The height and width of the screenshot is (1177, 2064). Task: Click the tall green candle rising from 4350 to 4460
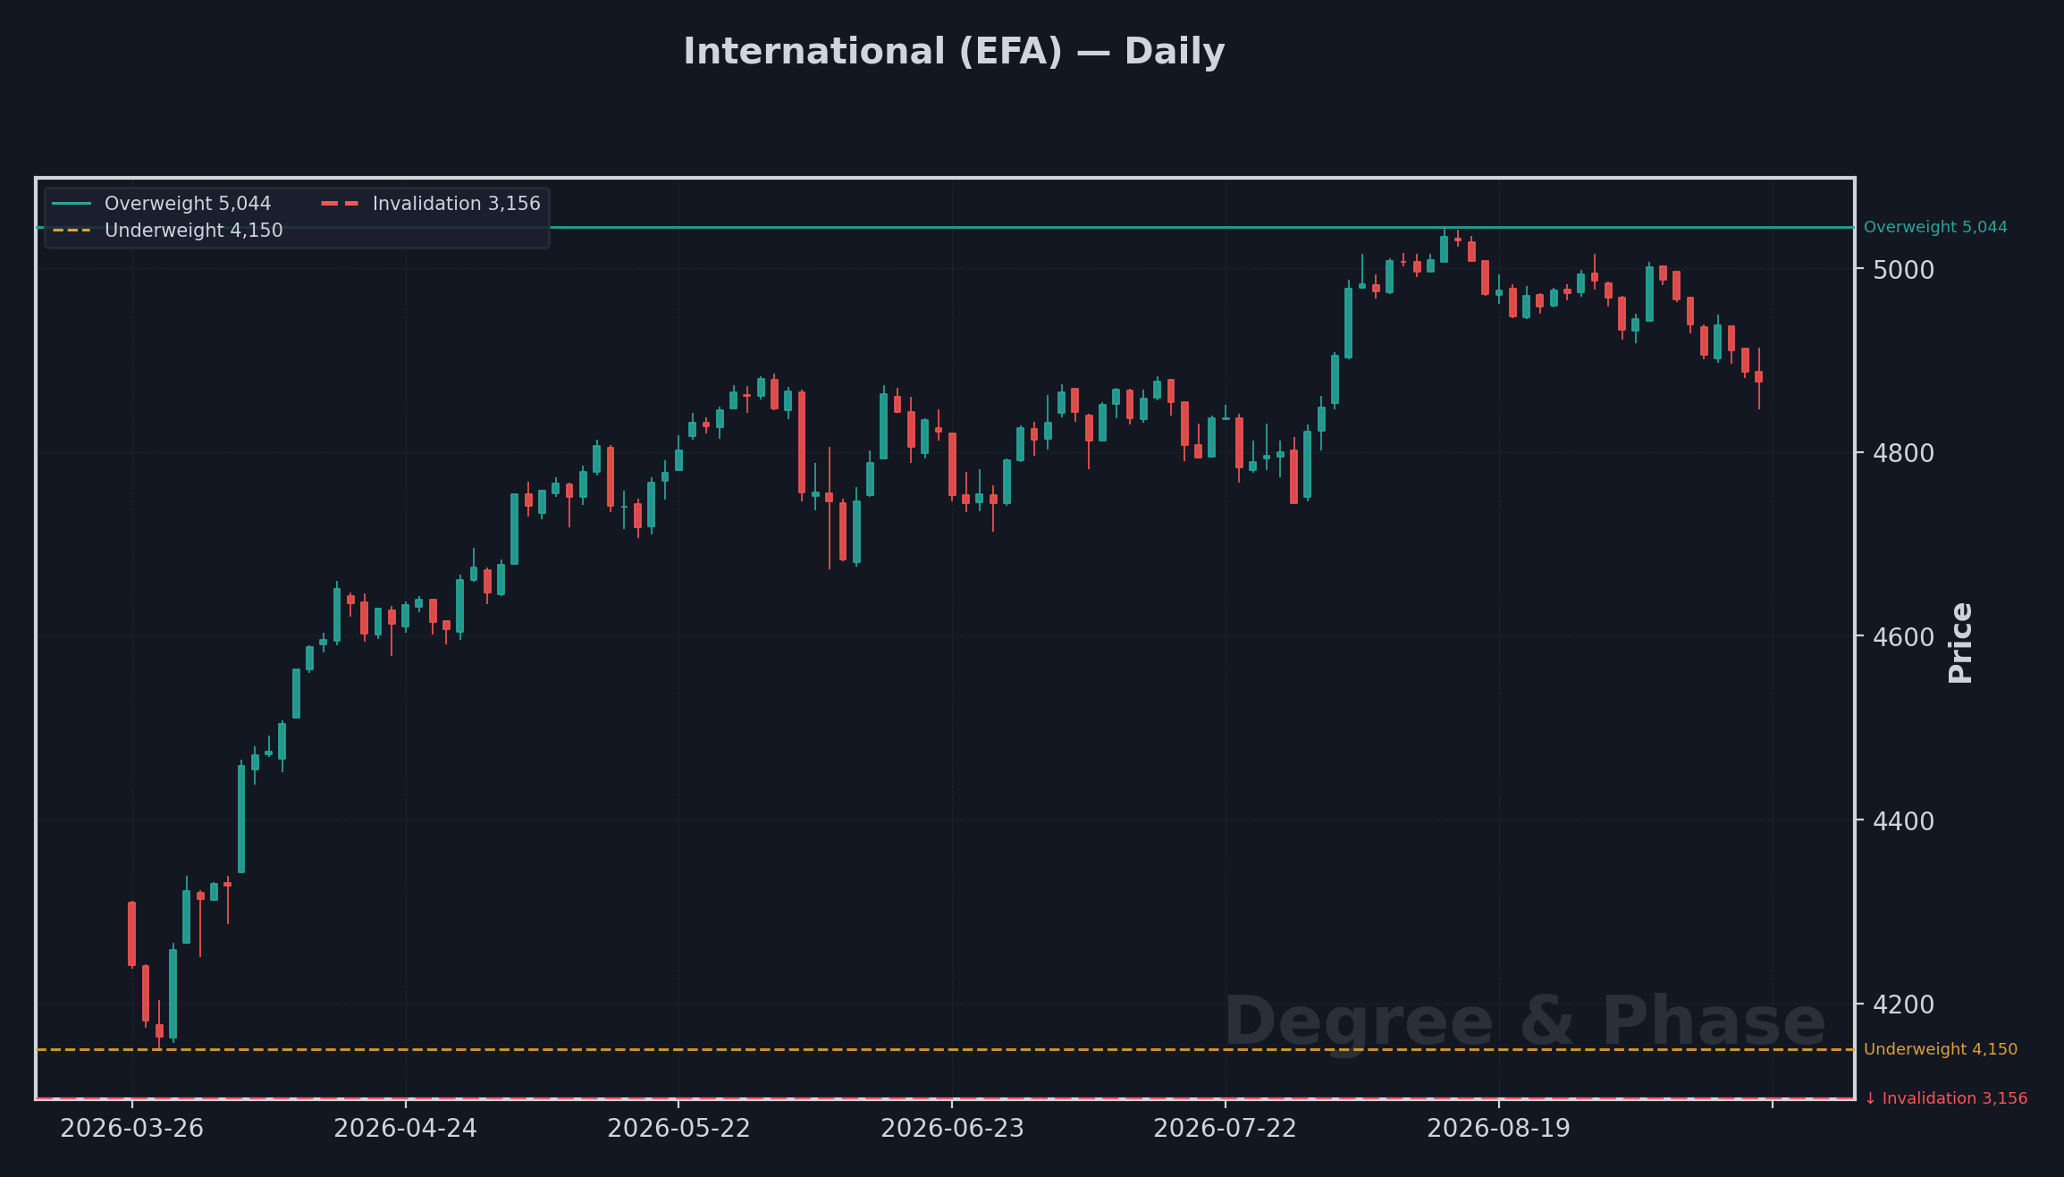(241, 819)
